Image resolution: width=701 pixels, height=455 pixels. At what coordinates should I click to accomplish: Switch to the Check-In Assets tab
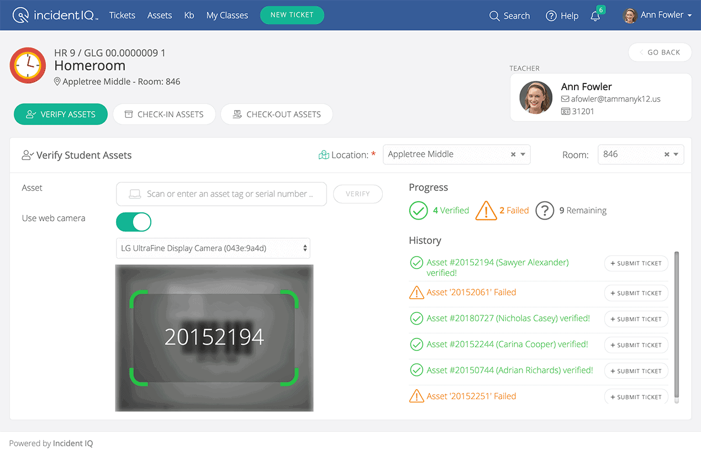pos(164,114)
